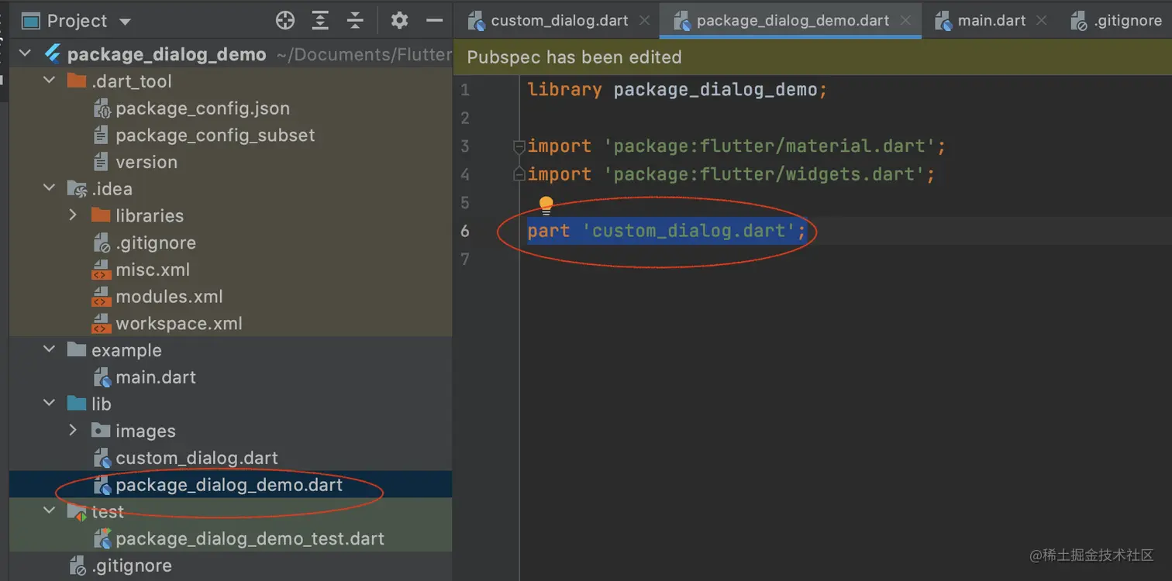Screen dimensions: 1172x581
Task: Select the root-level .gitignore file
Action: 132,566
